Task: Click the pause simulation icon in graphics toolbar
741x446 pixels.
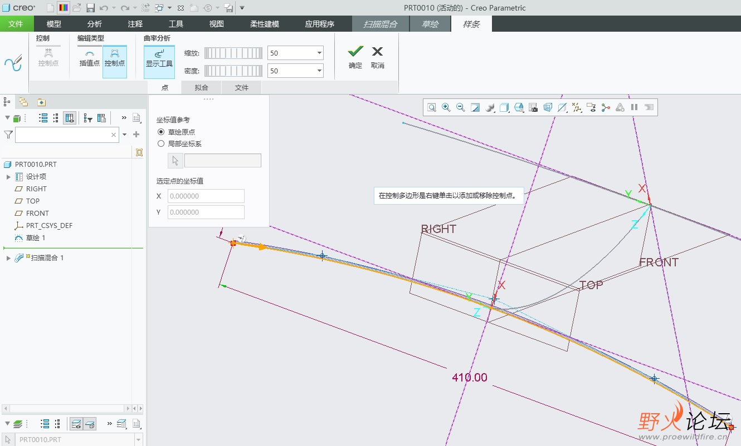Action: click(634, 107)
